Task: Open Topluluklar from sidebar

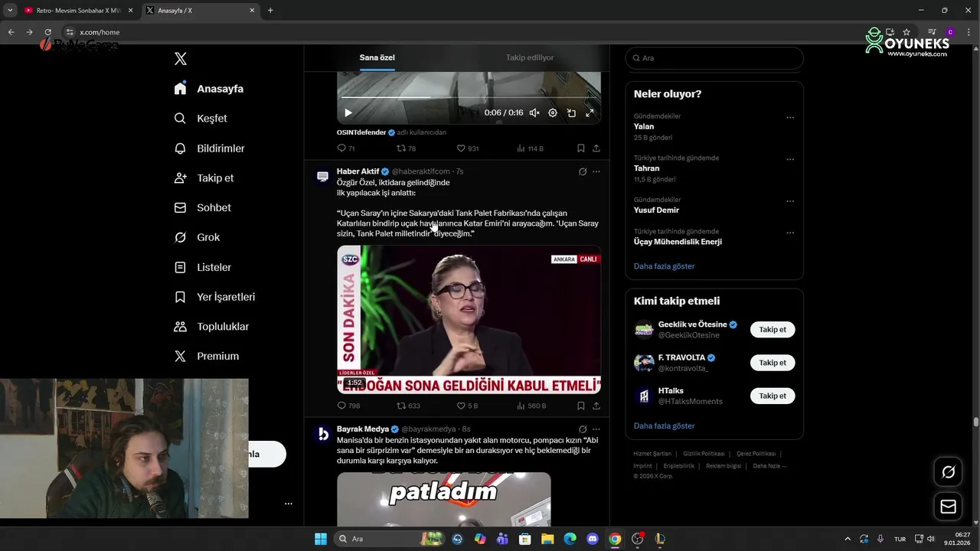Action: point(211,327)
